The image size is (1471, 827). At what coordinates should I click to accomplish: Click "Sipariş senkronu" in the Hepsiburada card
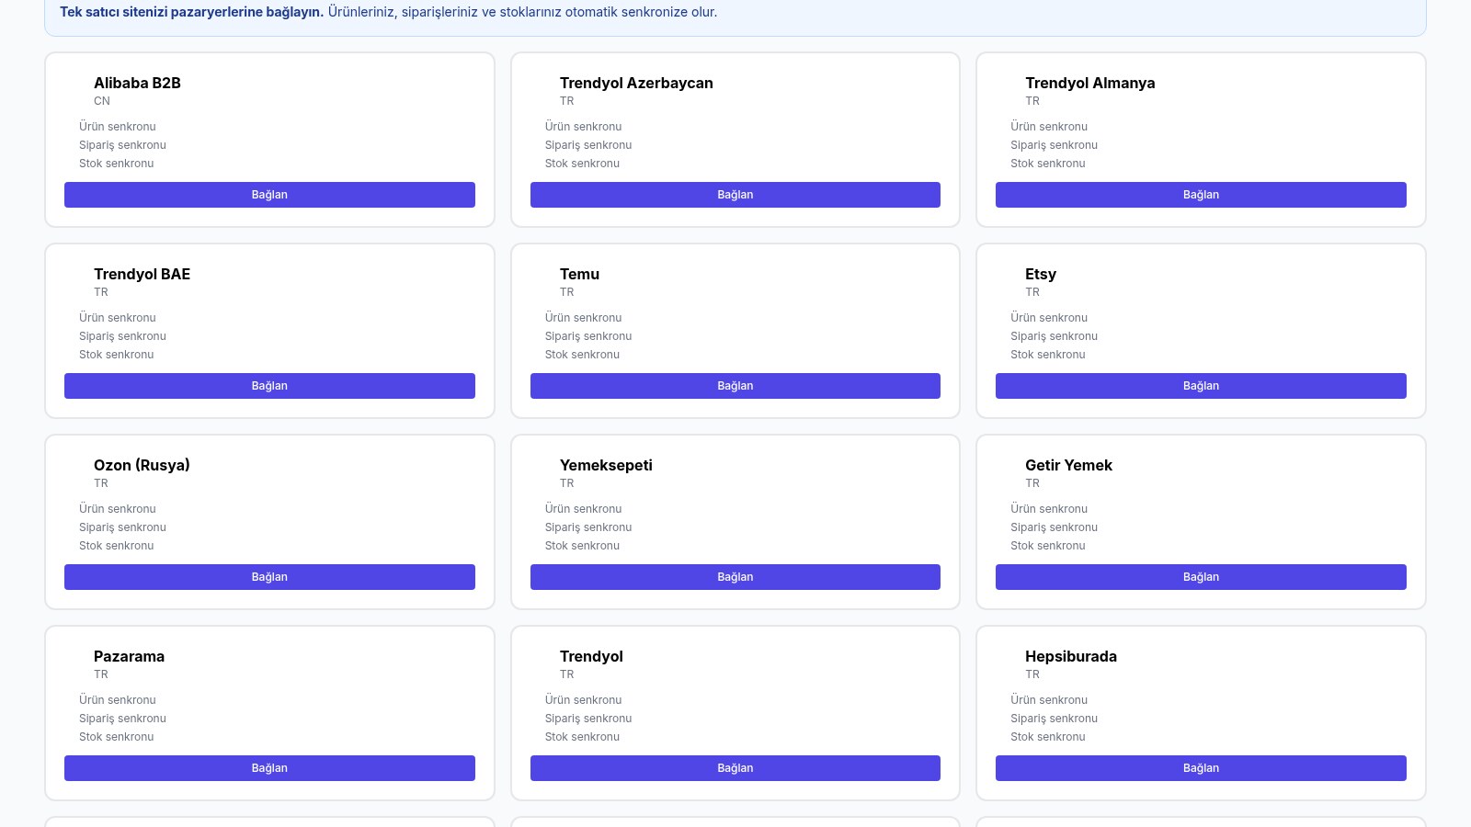[x=1054, y=719]
